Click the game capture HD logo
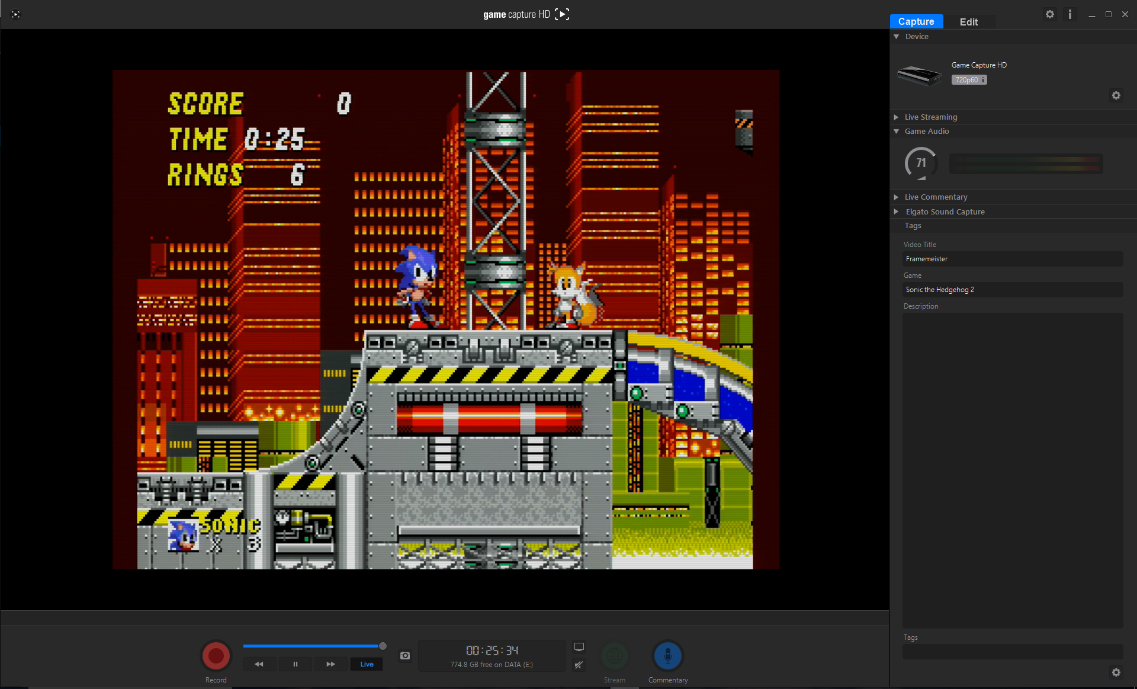 coord(526,14)
